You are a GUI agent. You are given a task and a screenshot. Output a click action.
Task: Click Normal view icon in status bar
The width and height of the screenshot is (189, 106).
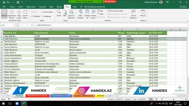point(151,99)
